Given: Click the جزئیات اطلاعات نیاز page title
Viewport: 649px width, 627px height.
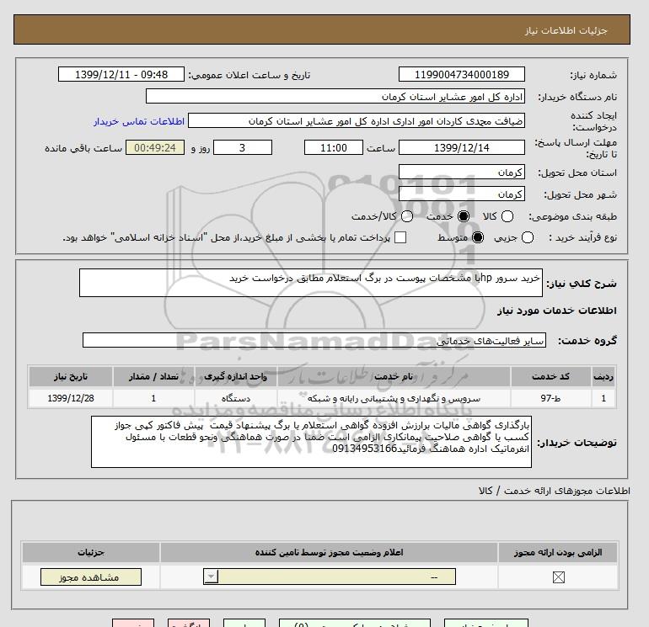Looking at the screenshot, I should (x=566, y=30).
